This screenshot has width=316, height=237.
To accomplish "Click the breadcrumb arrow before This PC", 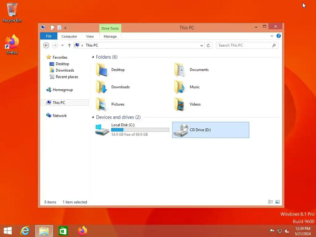I will [x=82, y=45].
